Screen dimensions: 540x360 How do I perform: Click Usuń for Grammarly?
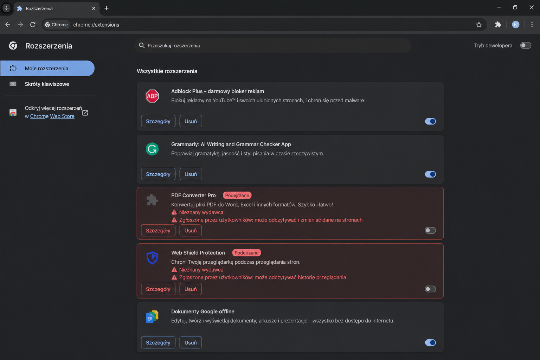(x=191, y=174)
